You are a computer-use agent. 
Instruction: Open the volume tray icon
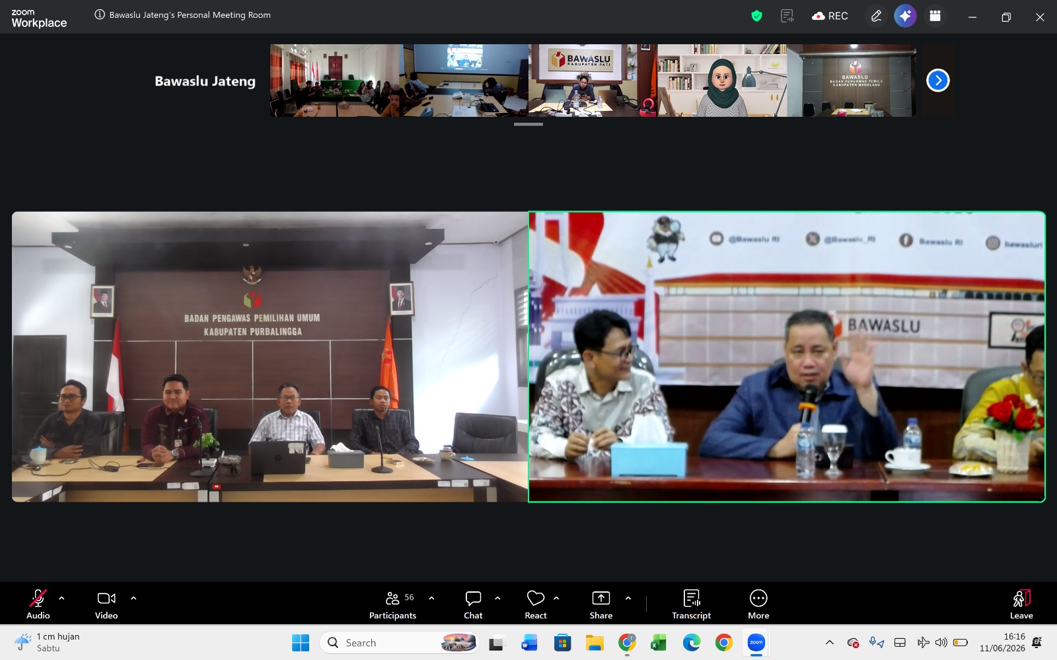(941, 642)
